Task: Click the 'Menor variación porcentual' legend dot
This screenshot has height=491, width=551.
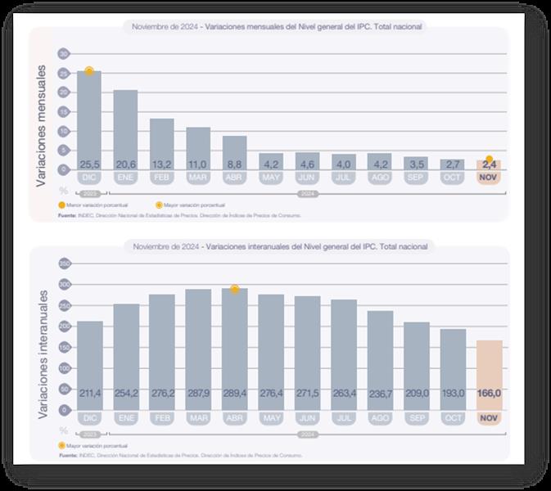Action: (x=61, y=205)
